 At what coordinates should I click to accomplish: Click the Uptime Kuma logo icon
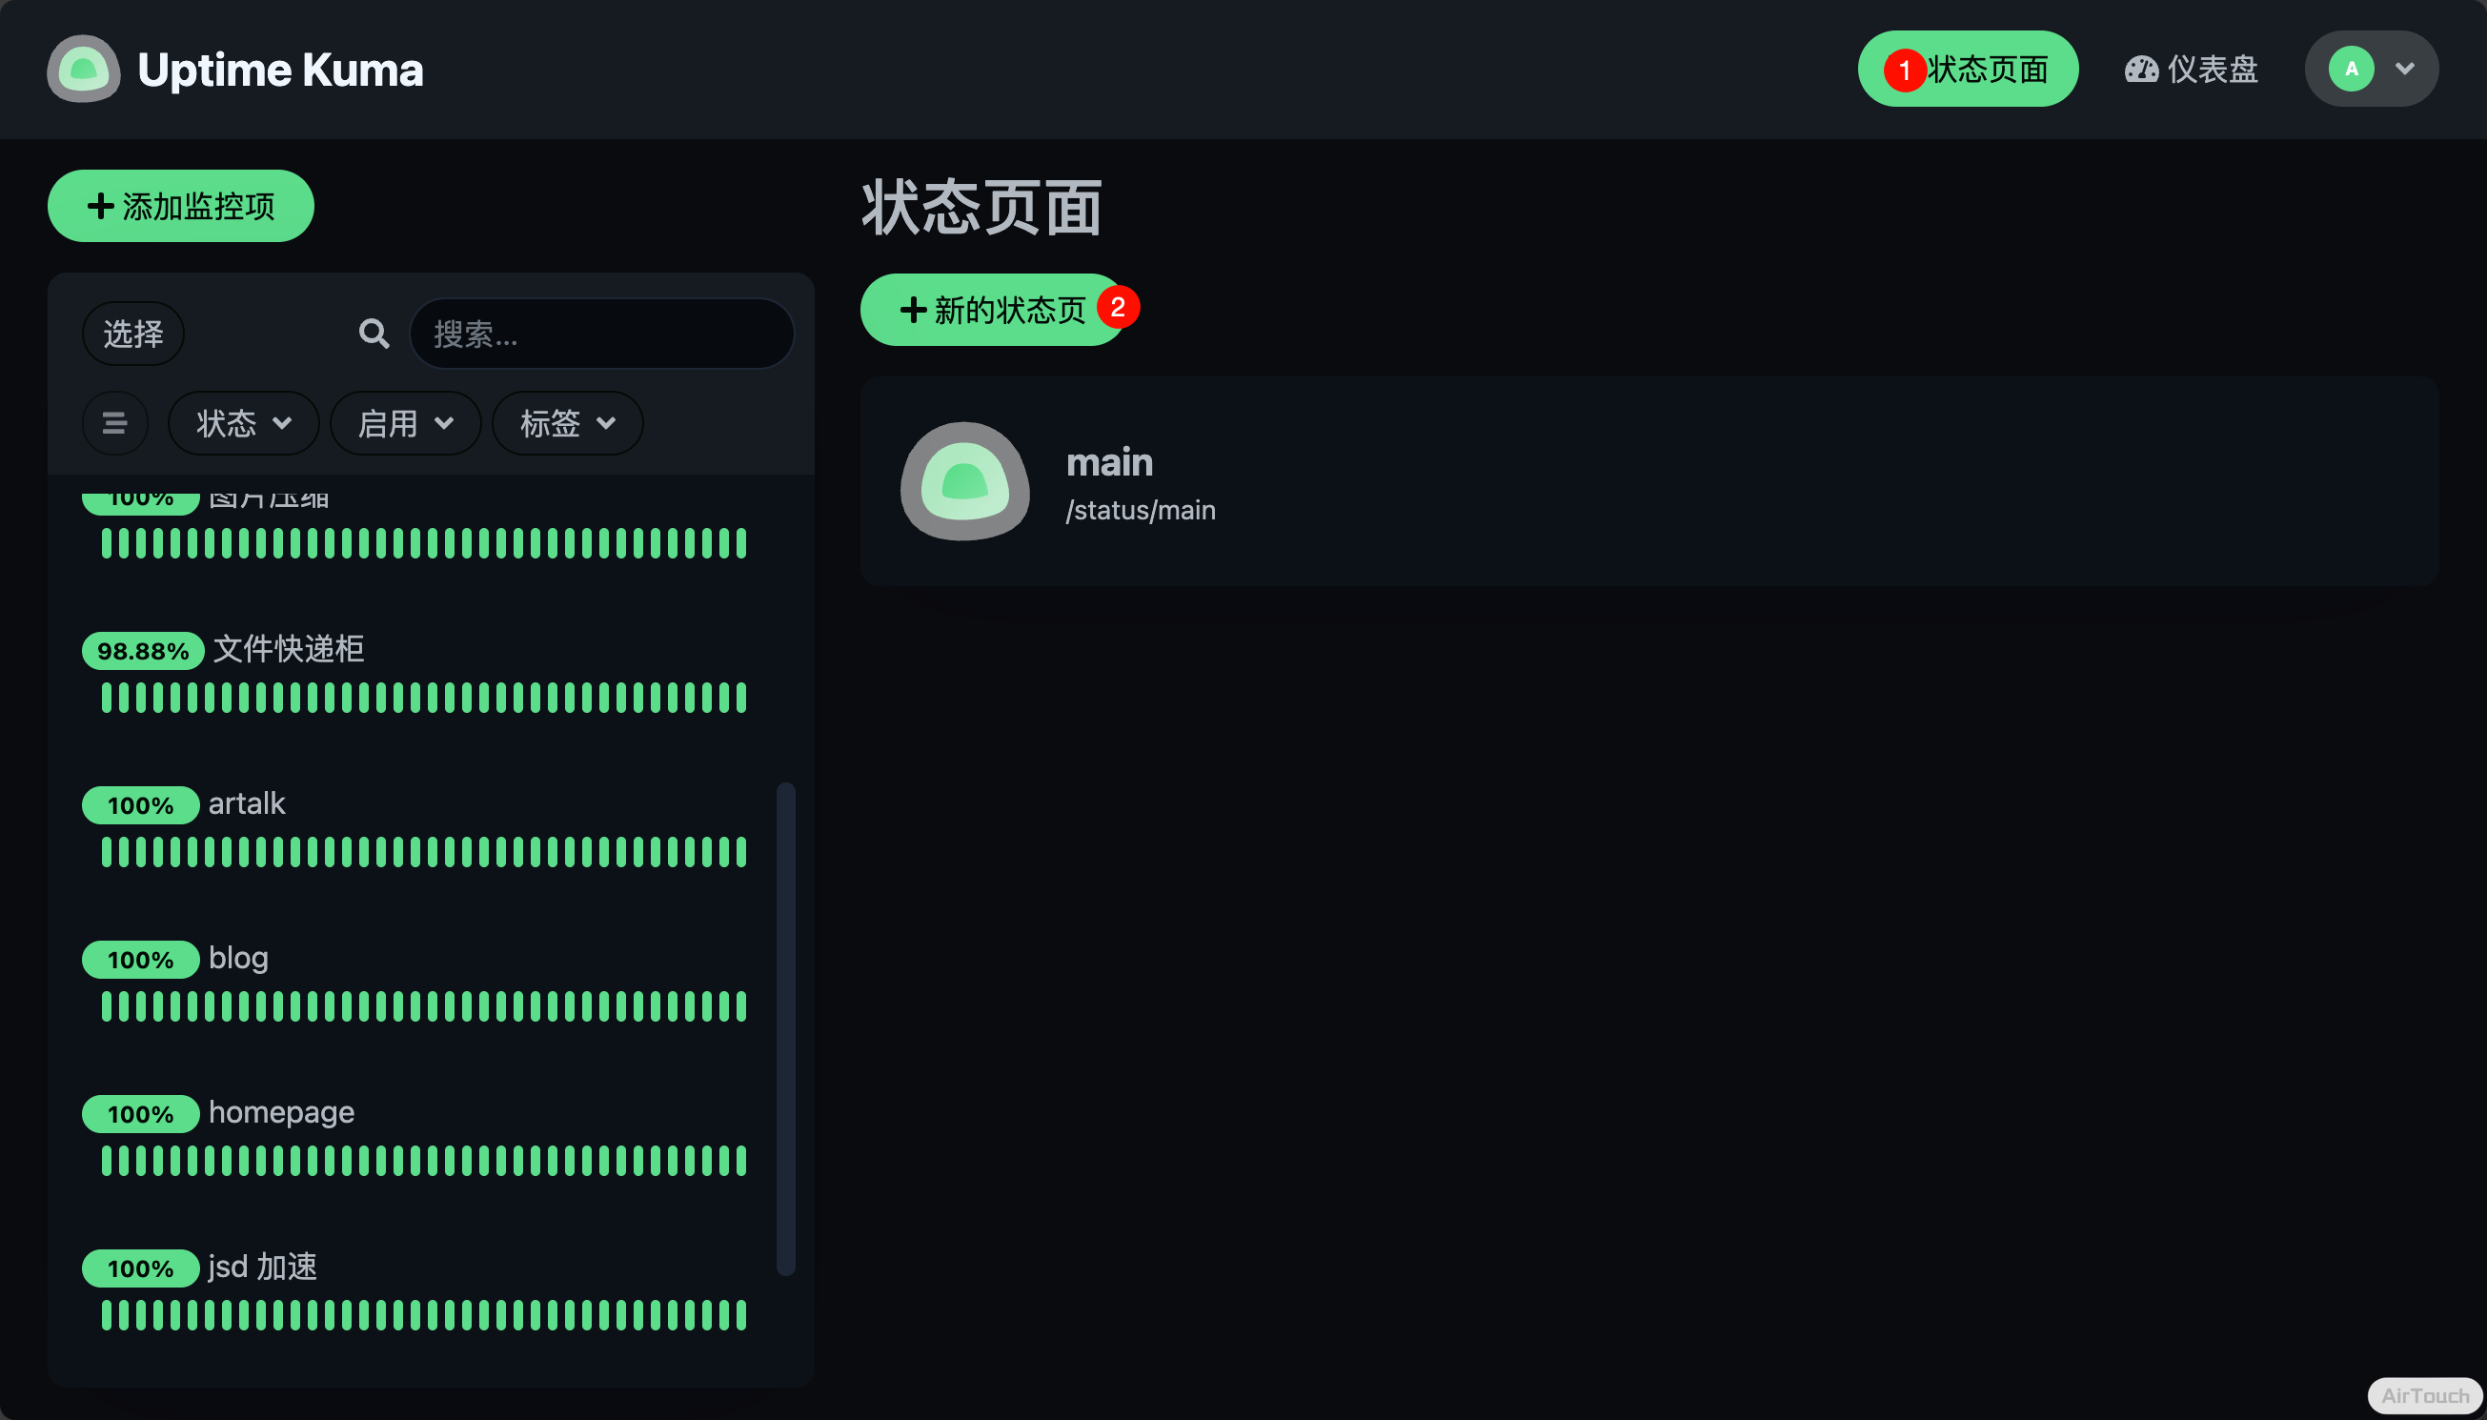coord(84,70)
